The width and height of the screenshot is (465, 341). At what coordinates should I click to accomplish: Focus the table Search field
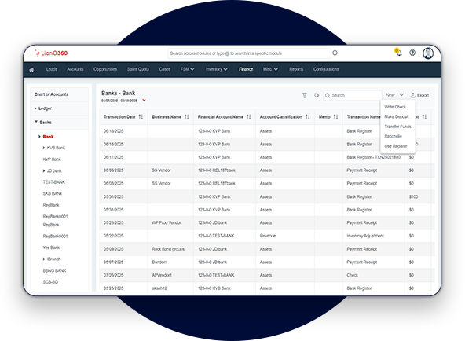pos(353,95)
